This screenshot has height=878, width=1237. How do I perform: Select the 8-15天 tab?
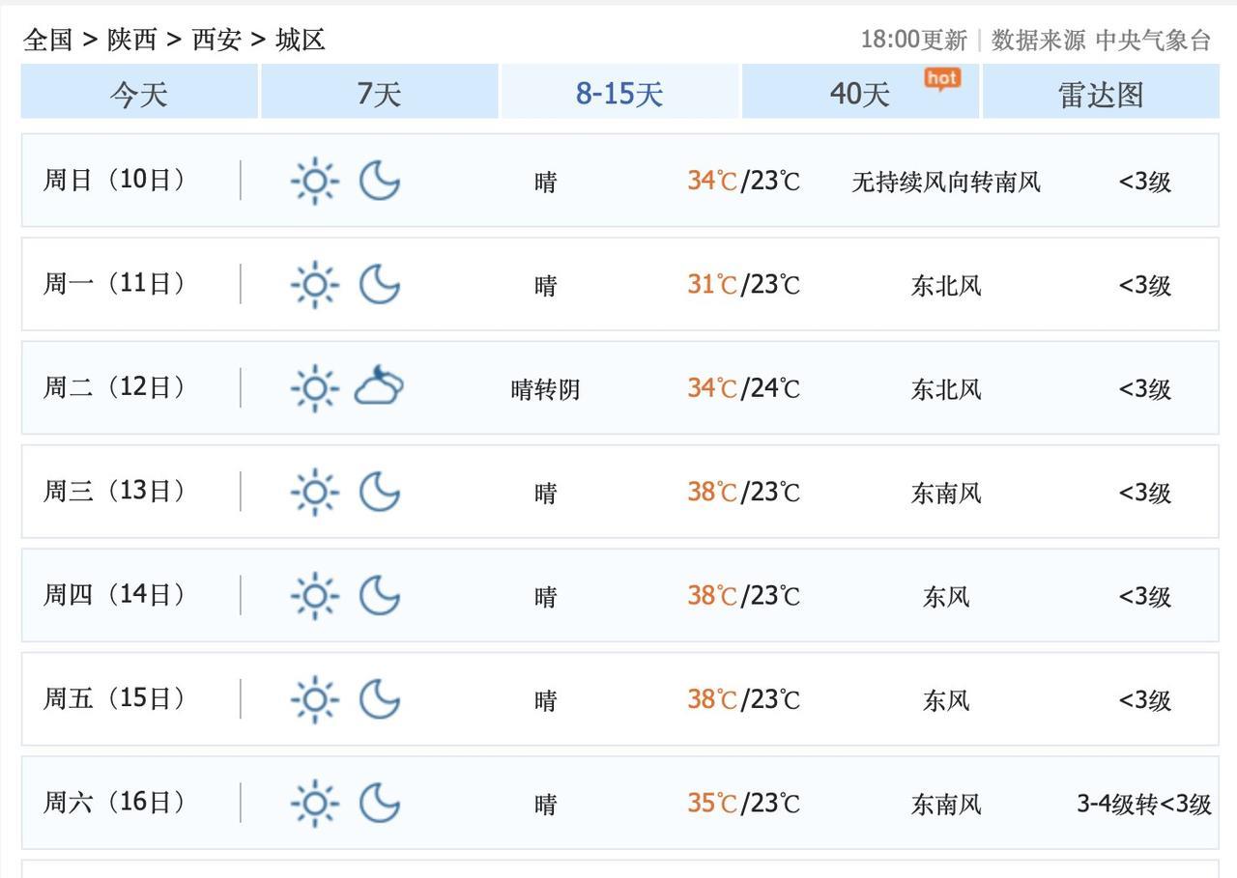619,94
